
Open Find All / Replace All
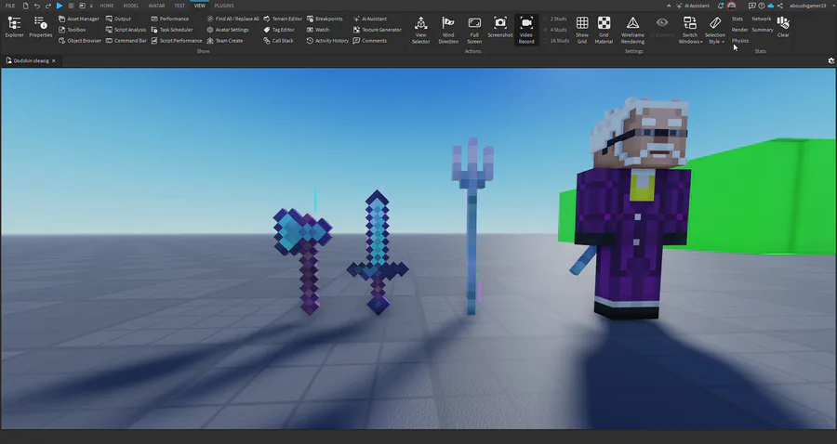click(x=232, y=19)
